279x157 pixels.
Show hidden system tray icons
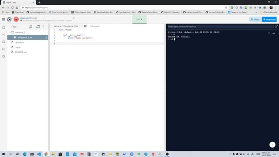coord(230,154)
